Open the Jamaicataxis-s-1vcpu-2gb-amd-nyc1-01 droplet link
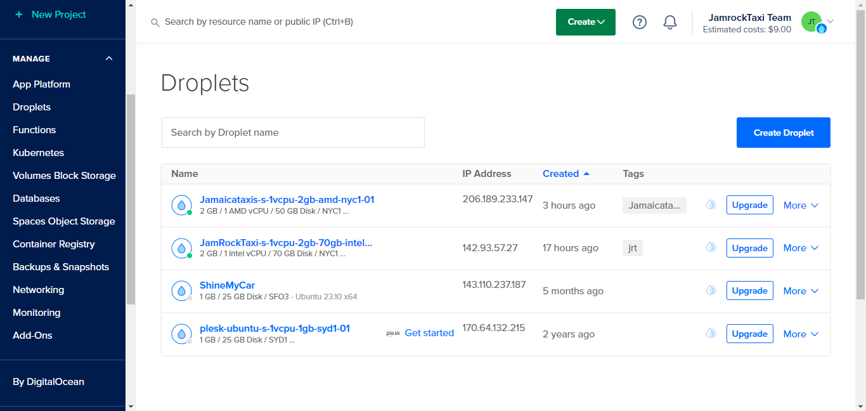The height and width of the screenshot is (411, 866). tap(287, 200)
